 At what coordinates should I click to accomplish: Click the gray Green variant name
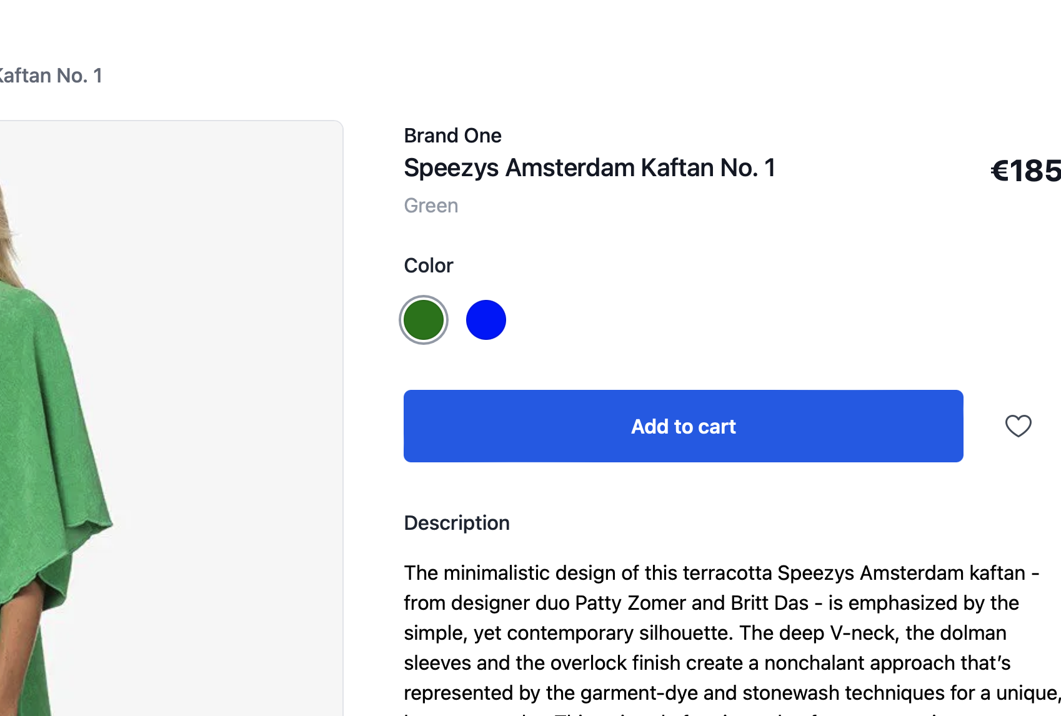coord(431,206)
